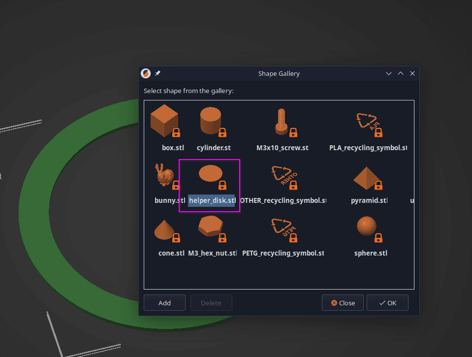Click the lock badge on PETG_recycling_symbol

click(293, 238)
